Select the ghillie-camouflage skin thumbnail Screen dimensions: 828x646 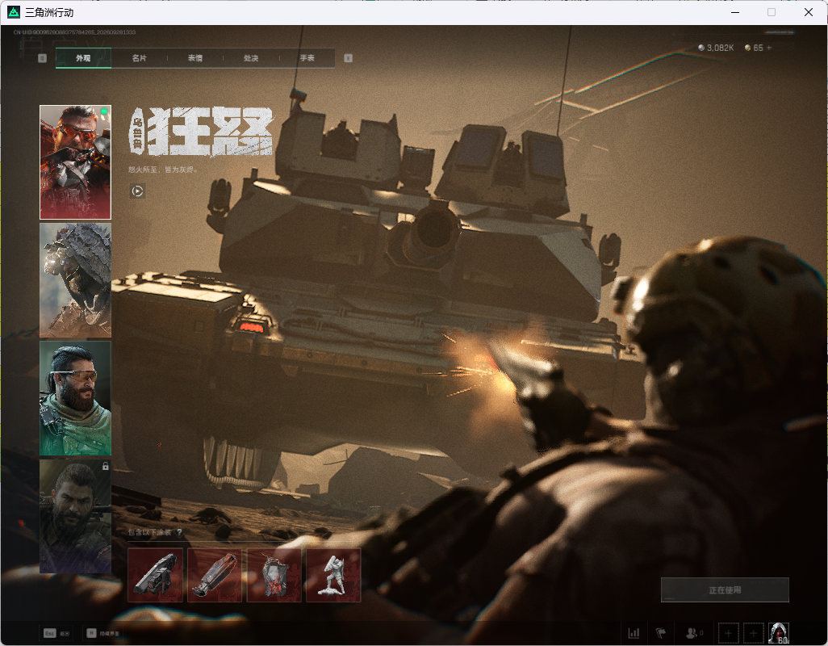pyautogui.click(x=76, y=280)
